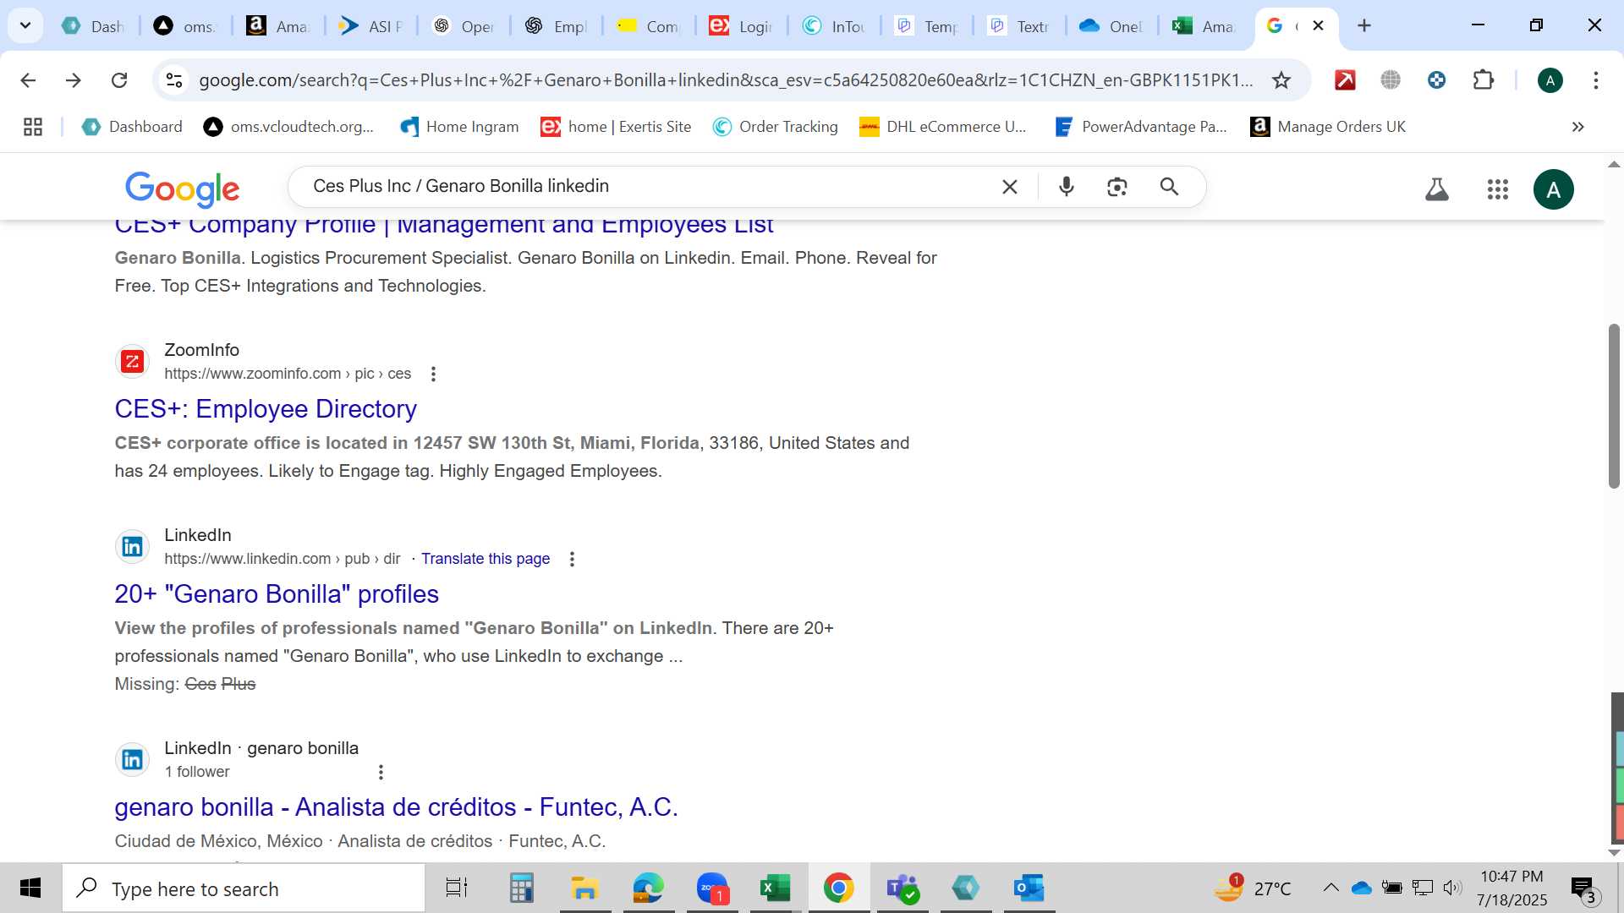Open CES+: Employee Directory result
Screen dimensions: 1624x913
pos(266,409)
